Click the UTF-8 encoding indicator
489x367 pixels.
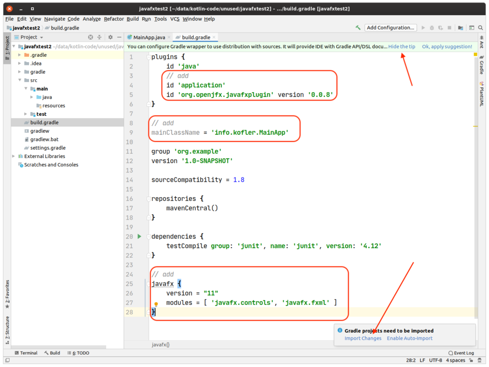click(435, 360)
